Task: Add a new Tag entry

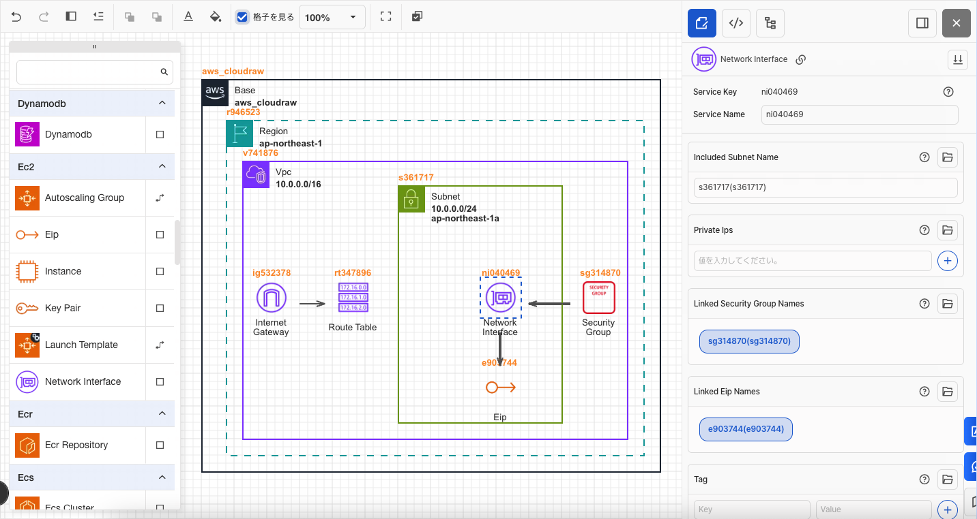Action: tap(948, 509)
